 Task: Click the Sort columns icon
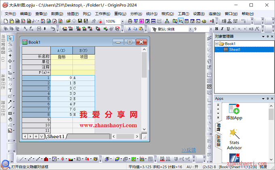pyautogui.click(x=235, y=21)
